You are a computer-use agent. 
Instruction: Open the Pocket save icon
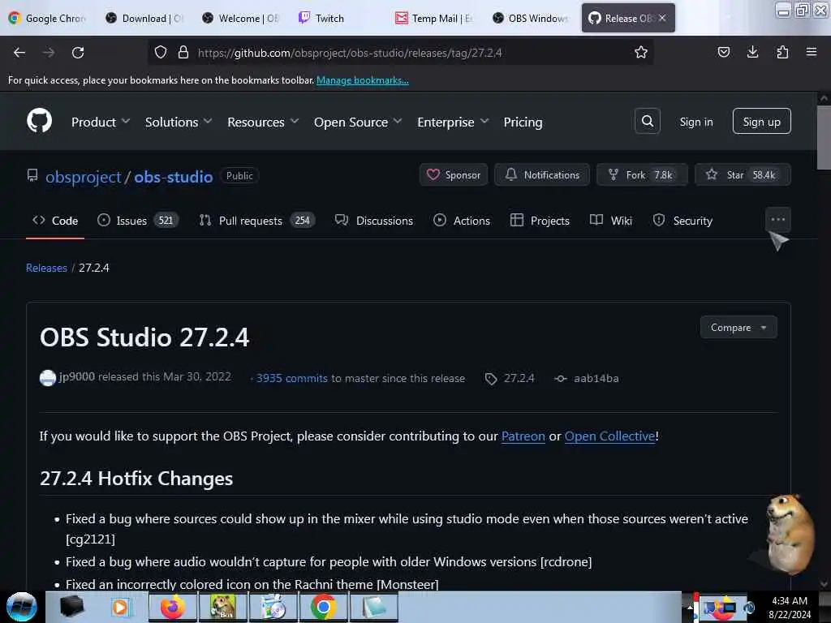tap(723, 52)
